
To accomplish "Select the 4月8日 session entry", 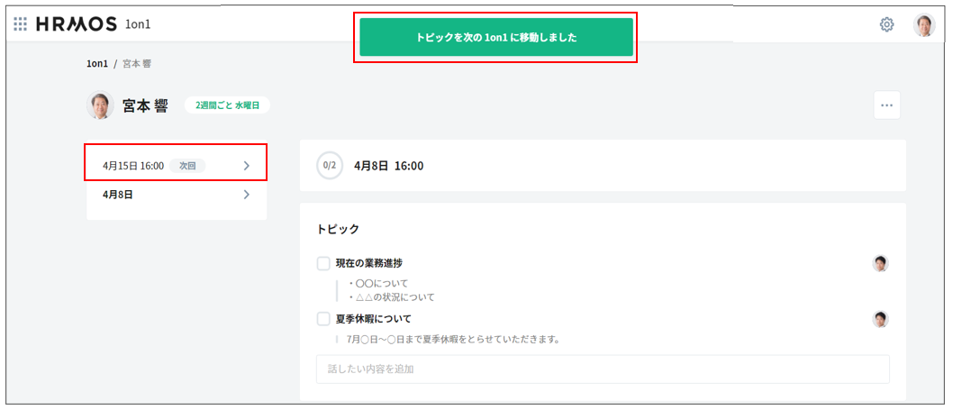I will pos(118,194).
